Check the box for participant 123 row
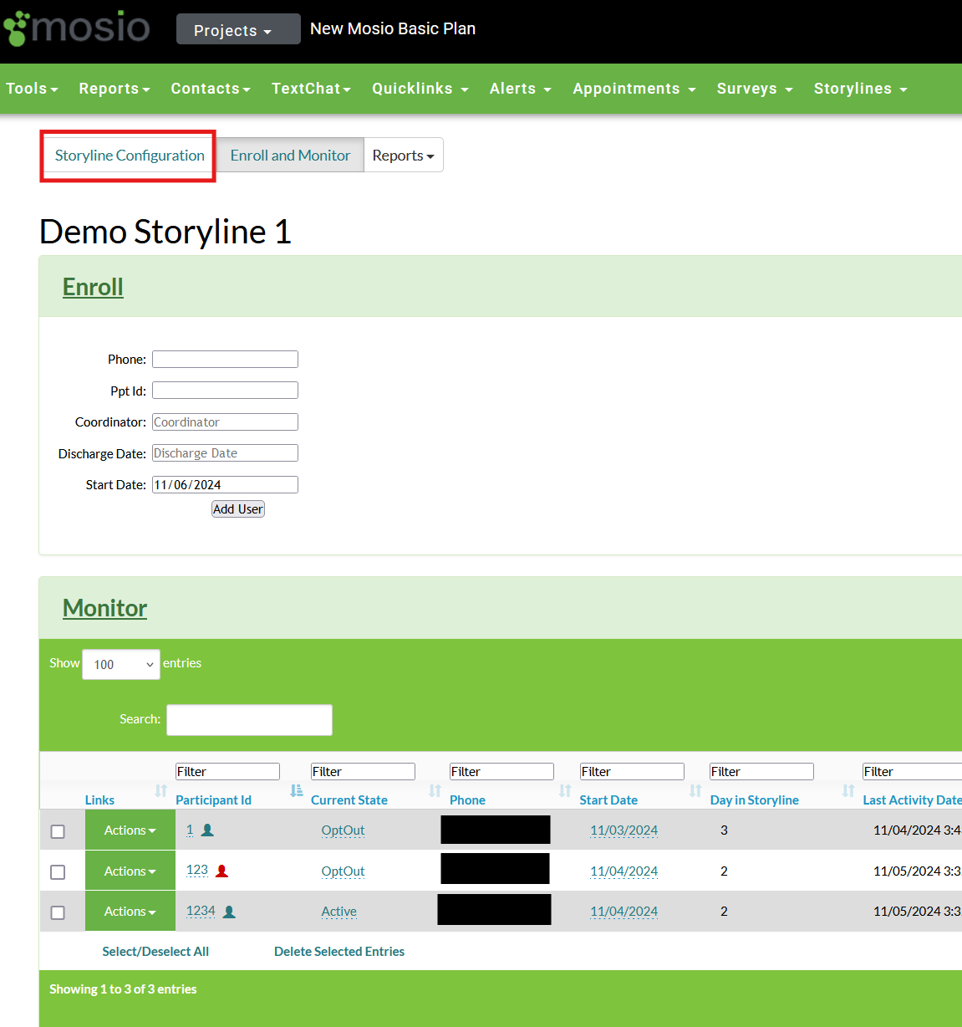Screen dimensions: 962x1027 (x=58, y=872)
